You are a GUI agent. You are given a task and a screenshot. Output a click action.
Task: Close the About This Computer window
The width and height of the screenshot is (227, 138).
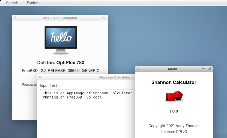click(15, 17)
